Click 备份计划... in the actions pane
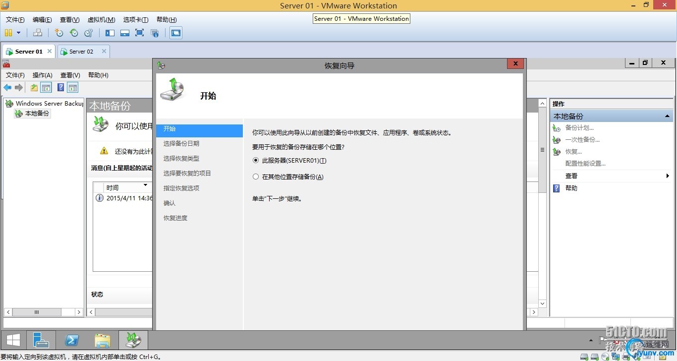Image resolution: width=677 pixels, height=361 pixels. pos(579,128)
